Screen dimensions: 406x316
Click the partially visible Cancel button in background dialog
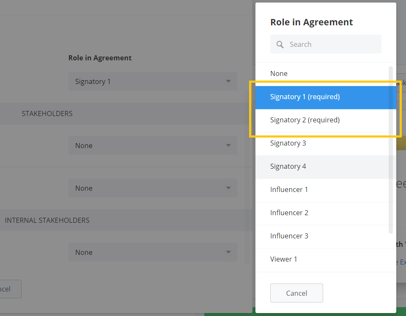[x=10, y=289]
